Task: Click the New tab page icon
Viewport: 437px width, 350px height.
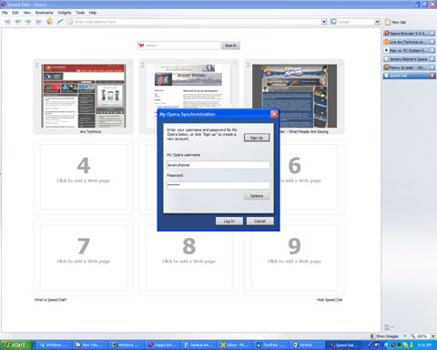Action: [x=388, y=22]
